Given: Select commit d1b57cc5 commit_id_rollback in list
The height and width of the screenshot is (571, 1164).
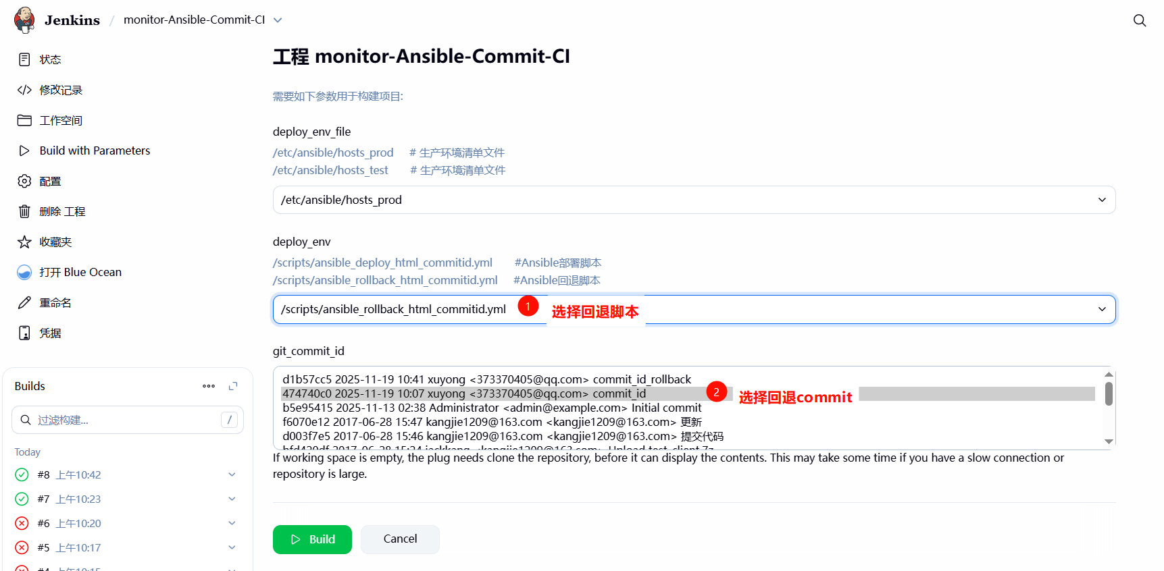Looking at the screenshot, I should (x=486, y=379).
